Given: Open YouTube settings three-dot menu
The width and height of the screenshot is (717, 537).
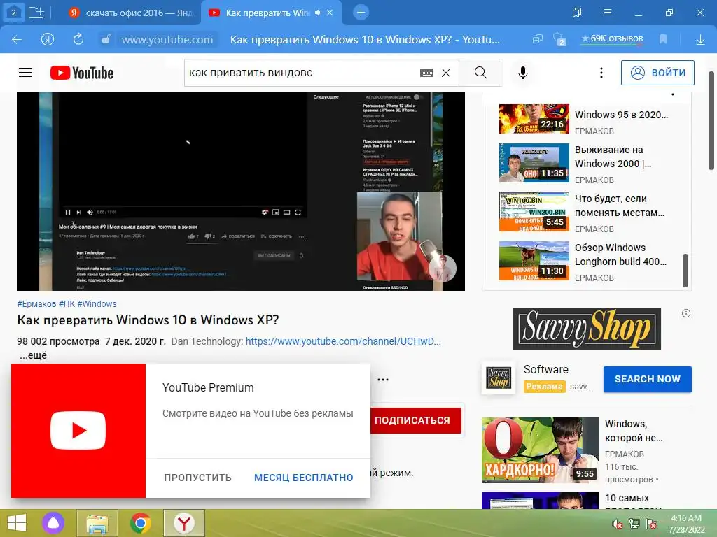Looking at the screenshot, I should pos(601,73).
